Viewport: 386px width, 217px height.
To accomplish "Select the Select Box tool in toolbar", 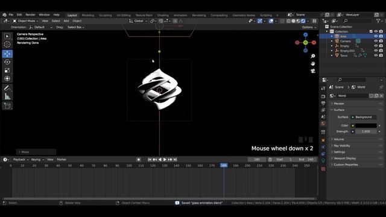I will [x=7, y=36].
